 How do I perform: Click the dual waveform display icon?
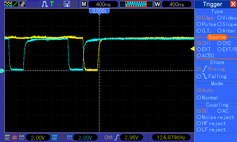[8, 4]
